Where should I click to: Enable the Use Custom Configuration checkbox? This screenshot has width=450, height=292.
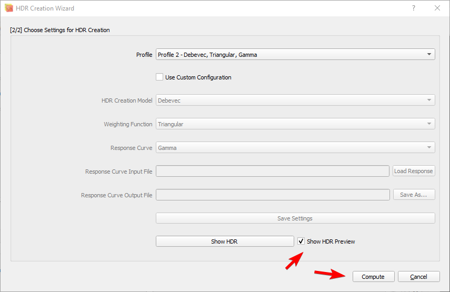pos(159,77)
